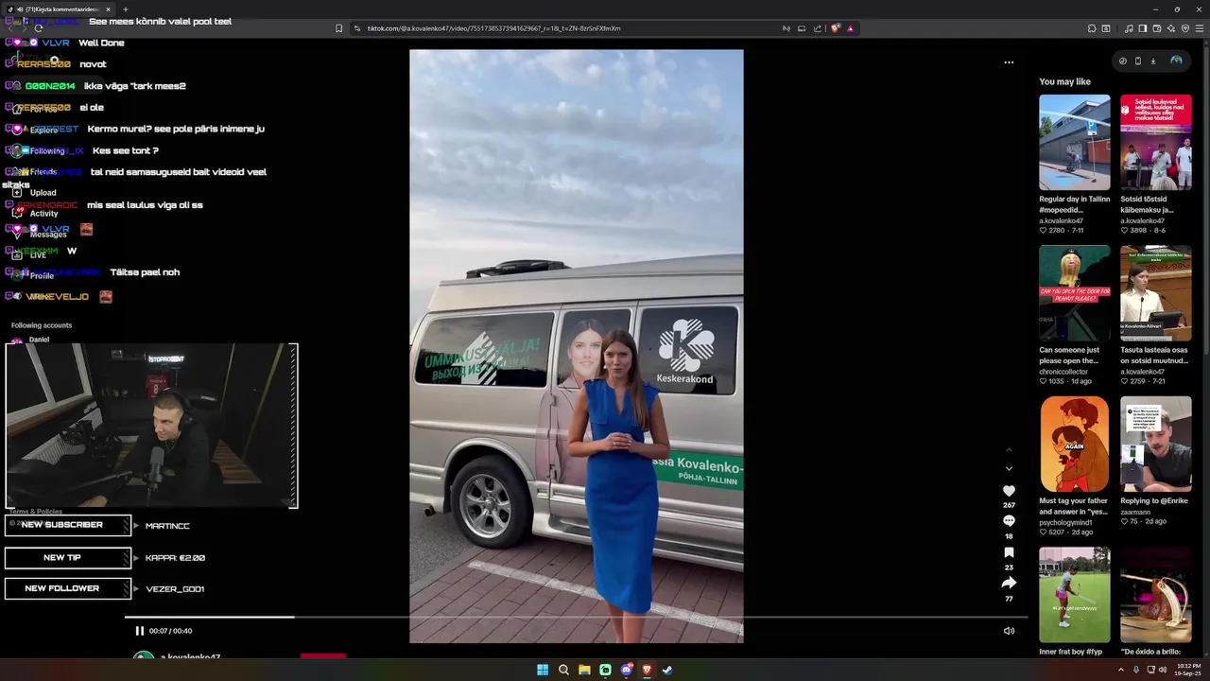This screenshot has height=681, width=1210.
Task: Open Following in the TikTok sidebar
Action: 47,150
